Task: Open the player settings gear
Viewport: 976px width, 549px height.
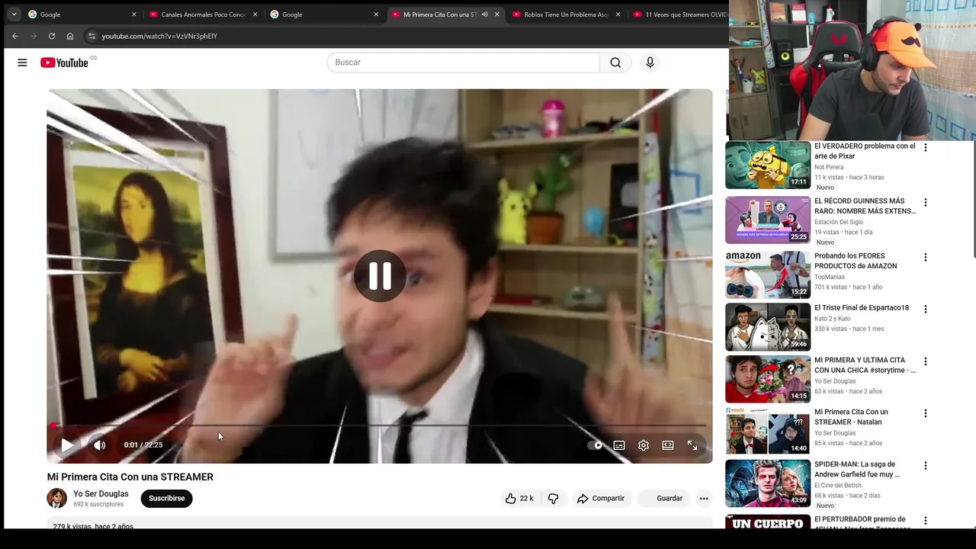Action: pyautogui.click(x=644, y=445)
